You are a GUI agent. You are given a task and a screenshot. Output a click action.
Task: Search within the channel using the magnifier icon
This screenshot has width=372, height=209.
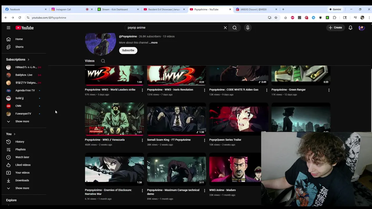(x=103, y=61)
